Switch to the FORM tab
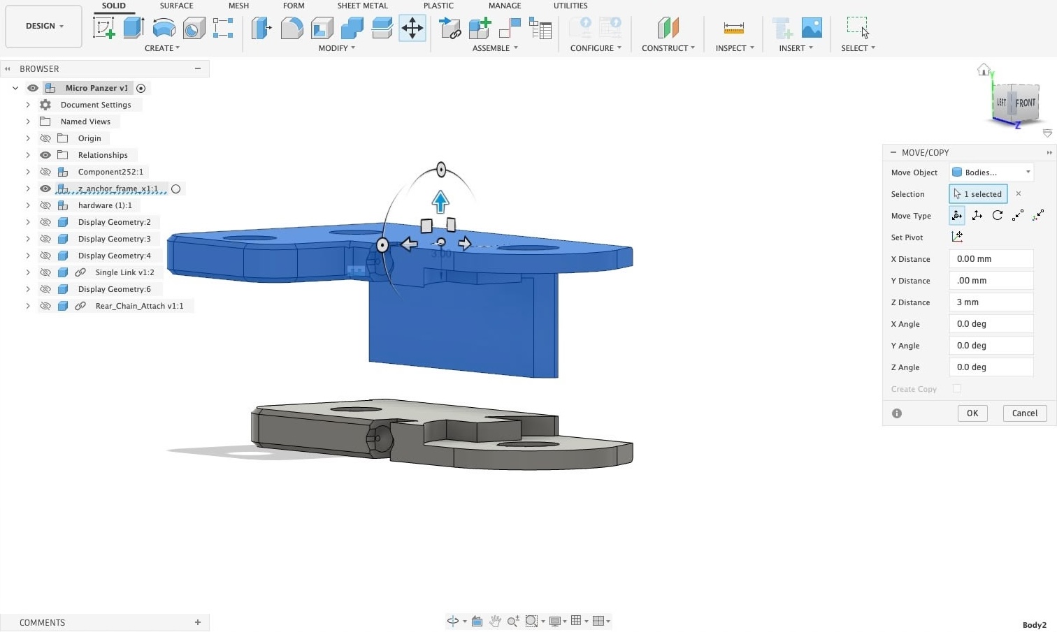The image size is (1057, 632). point(294,6)
